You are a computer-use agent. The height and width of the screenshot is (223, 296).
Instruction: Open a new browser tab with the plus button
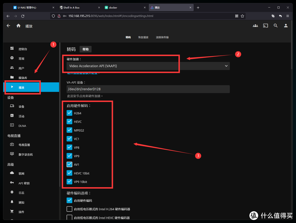point(198,8)
